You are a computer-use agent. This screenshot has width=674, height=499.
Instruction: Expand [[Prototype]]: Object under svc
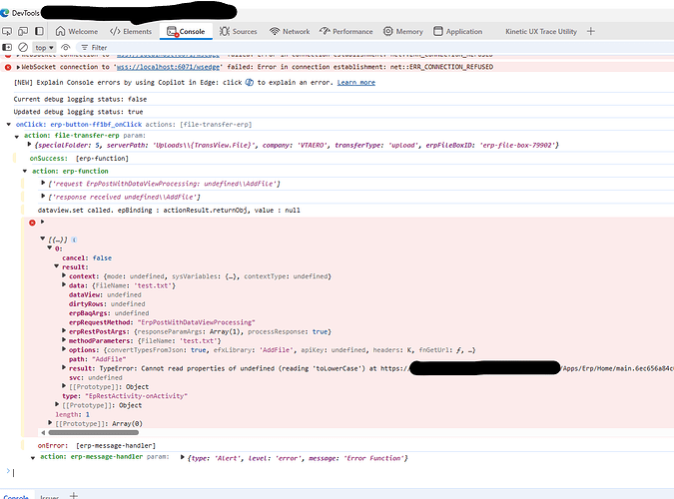[64, 386]
